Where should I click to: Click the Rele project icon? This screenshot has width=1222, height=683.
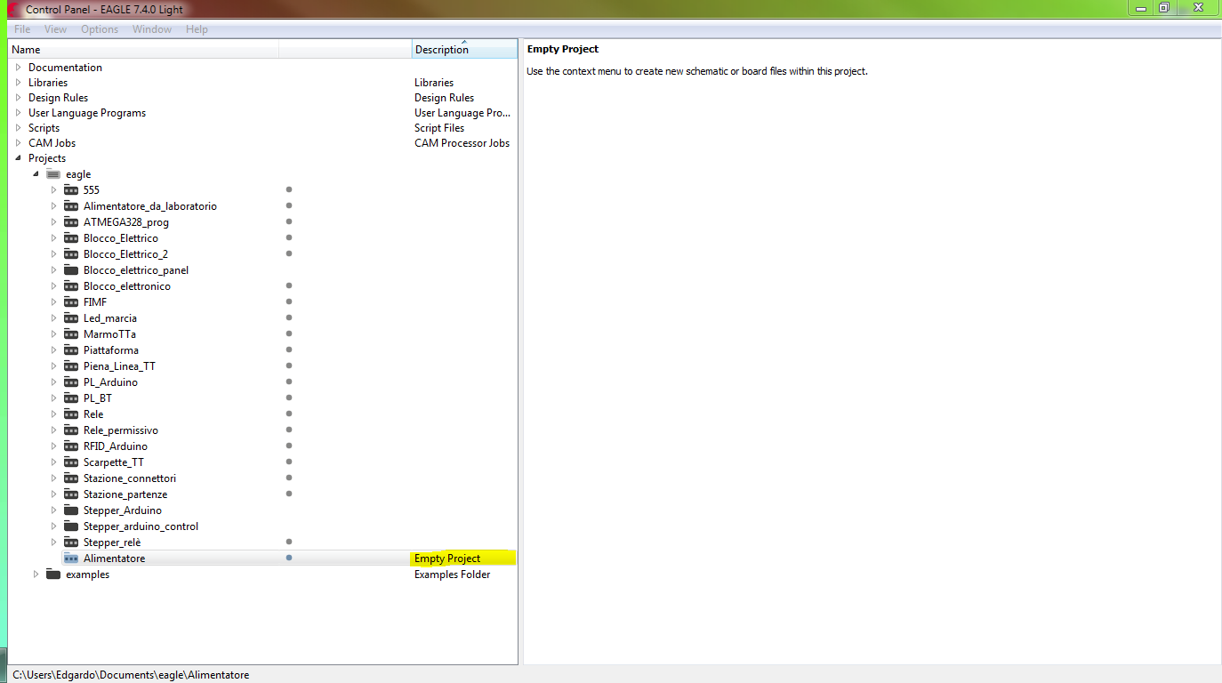[71, 414]
